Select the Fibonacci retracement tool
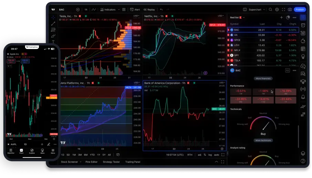Image resolution: width=312 pixels, height=178 pixels. tap(53, 30)
